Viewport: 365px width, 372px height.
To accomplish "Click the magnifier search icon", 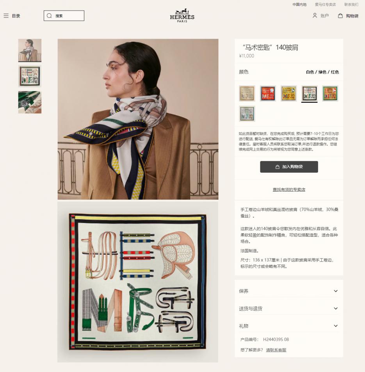I will pyautogui.click(x=49, y=16).
